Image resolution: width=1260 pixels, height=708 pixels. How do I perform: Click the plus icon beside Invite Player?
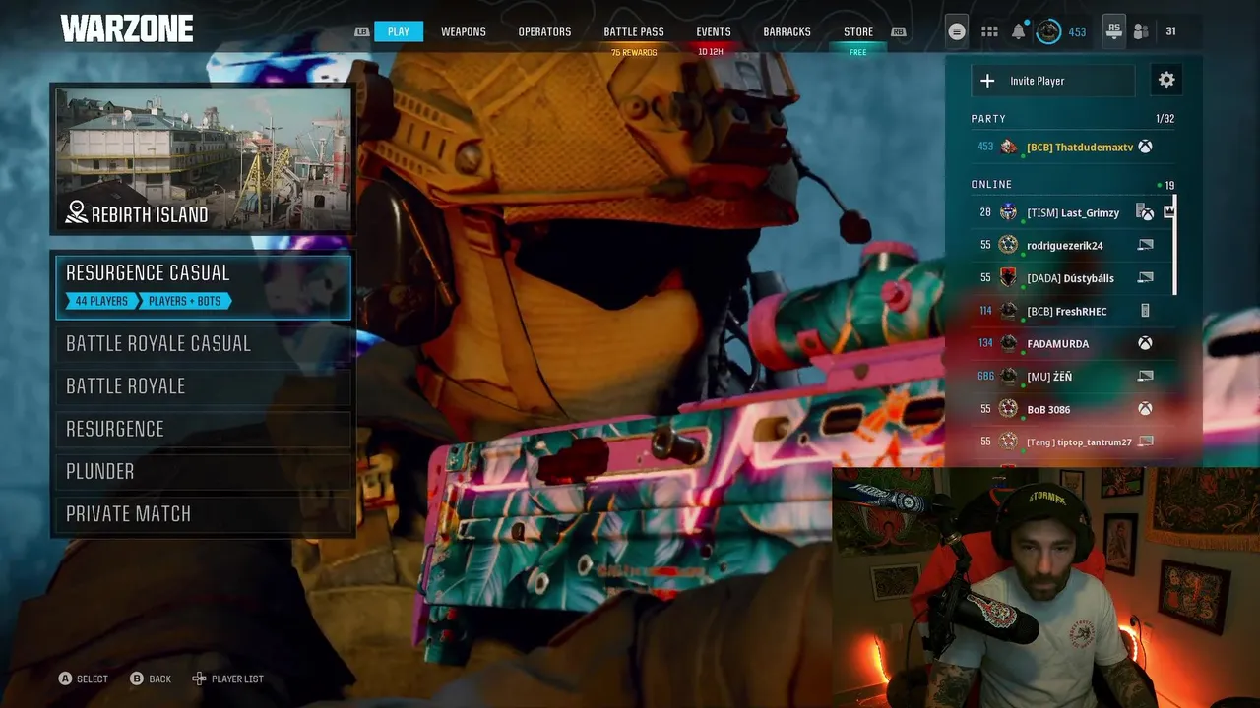987,81
